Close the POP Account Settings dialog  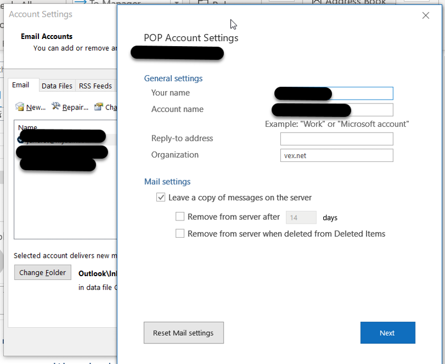click(x=426, y=16)
